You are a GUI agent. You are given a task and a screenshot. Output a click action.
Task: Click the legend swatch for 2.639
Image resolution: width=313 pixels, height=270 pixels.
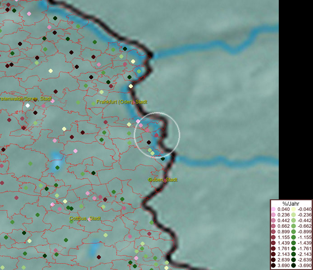tap(273, 260)
